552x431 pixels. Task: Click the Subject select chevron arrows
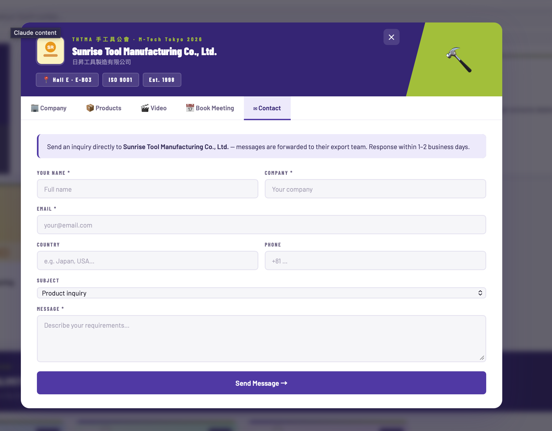click(x=480, y=293)
